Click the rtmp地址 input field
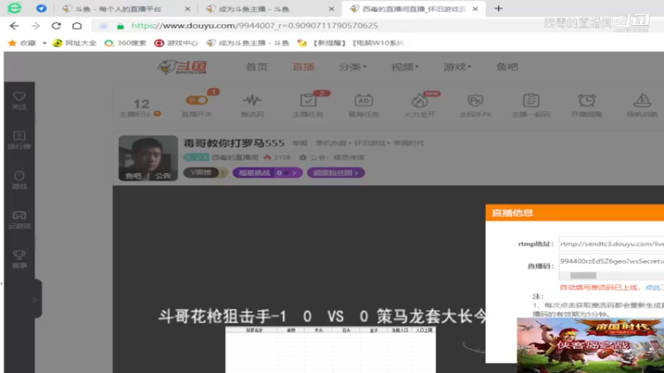Image resolution: width=664 pixels, height=373 pixels. point(611,244)
